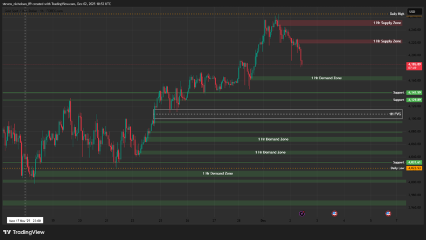Screen dimensions: 426x240
Task: Click the steven_nicholson_89 created with TradingView.com header
Action: [x=57, y=4]
